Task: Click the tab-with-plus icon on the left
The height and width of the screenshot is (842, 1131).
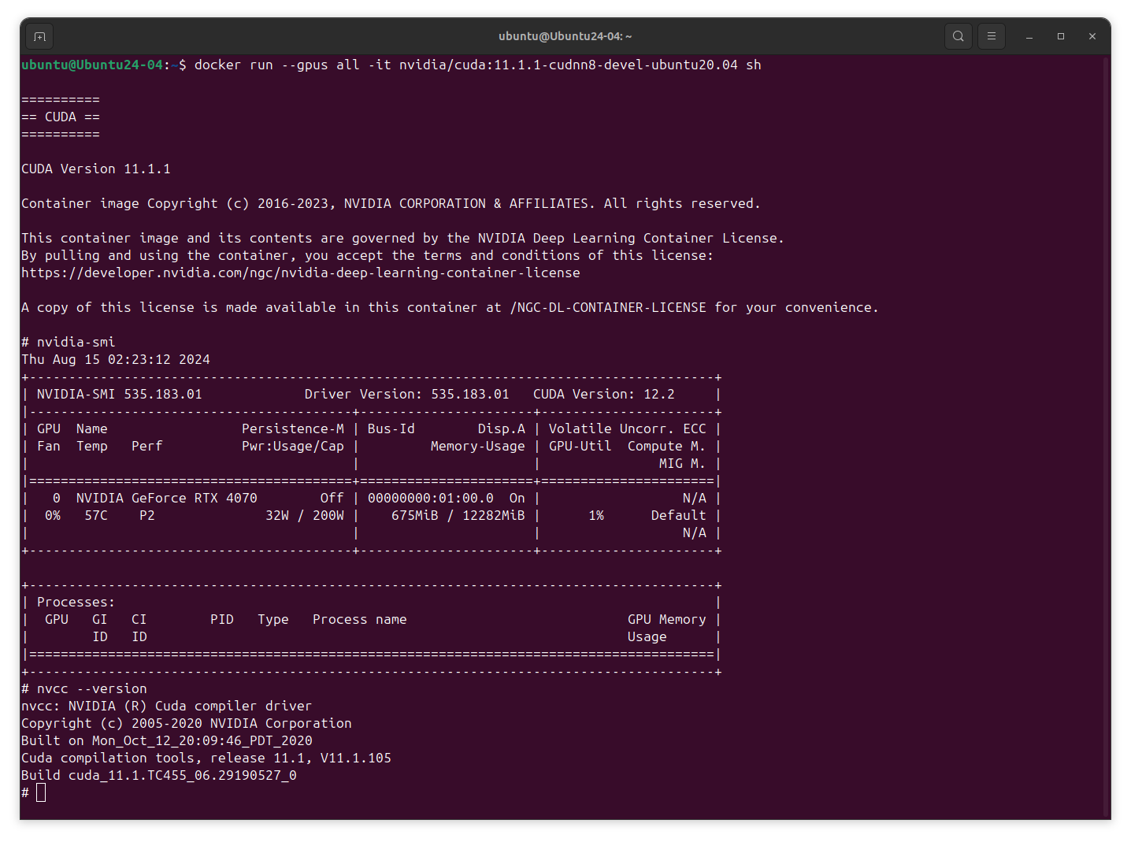Action: [x=39, y=35]
